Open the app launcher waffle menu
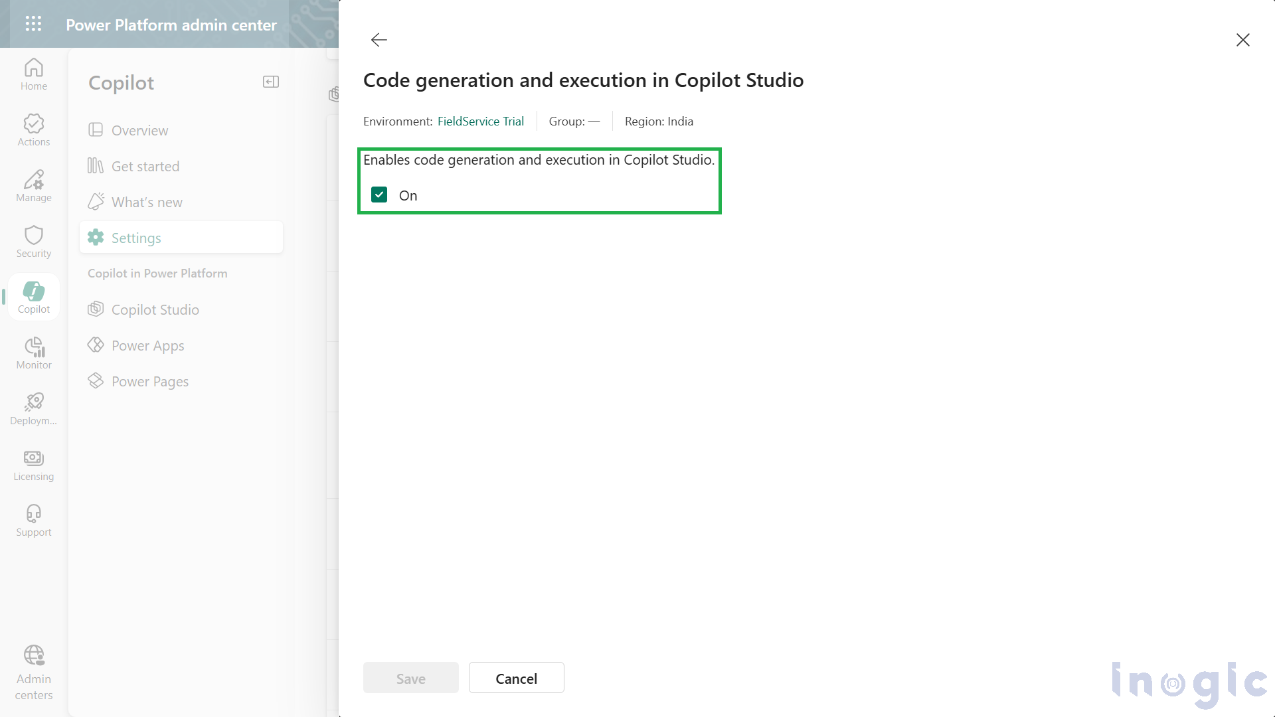1275x717 pixels. click(x=33, y=24)
